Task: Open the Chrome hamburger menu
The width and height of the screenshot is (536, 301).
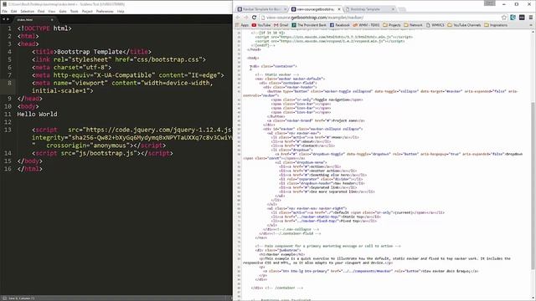Action: [x=530, y=18]
